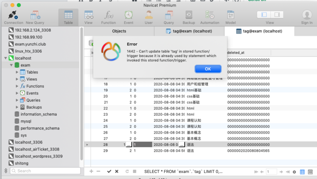Toggle the right information pane view
This screenshot has height=179, width=317.
(x=277, y=15)
